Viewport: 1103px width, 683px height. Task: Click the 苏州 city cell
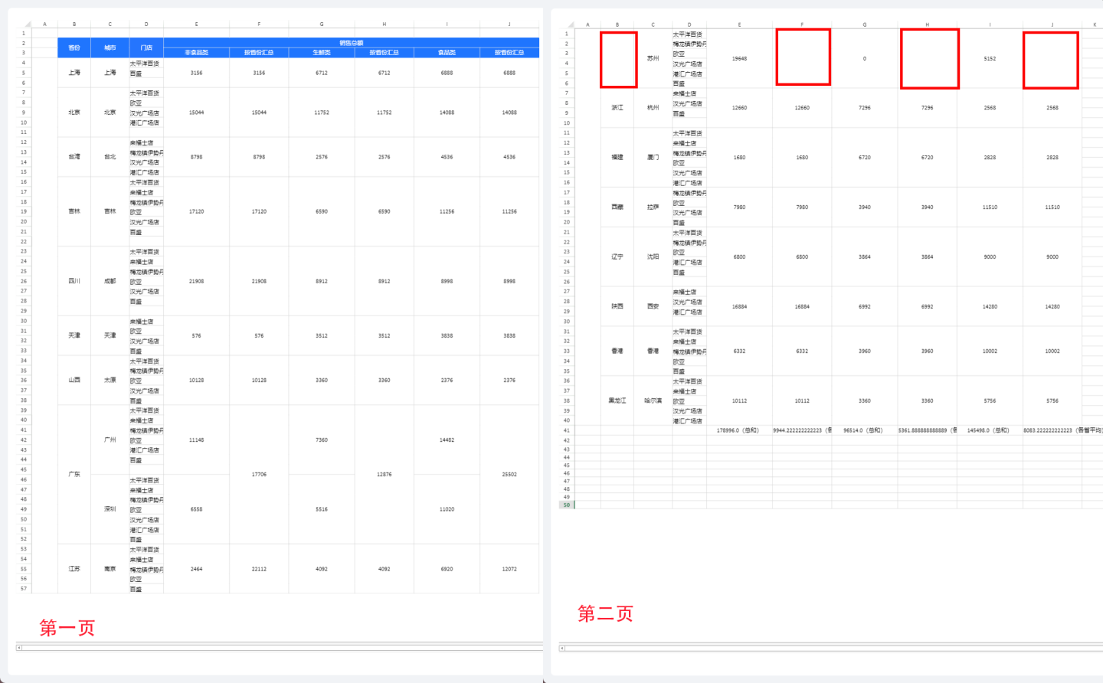[x=653, y=58]
